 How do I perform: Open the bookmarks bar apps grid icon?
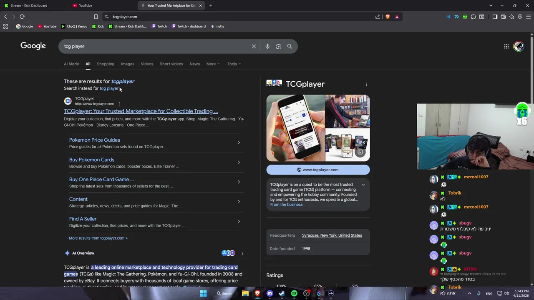pyautogui.click(x=5, y=26)
